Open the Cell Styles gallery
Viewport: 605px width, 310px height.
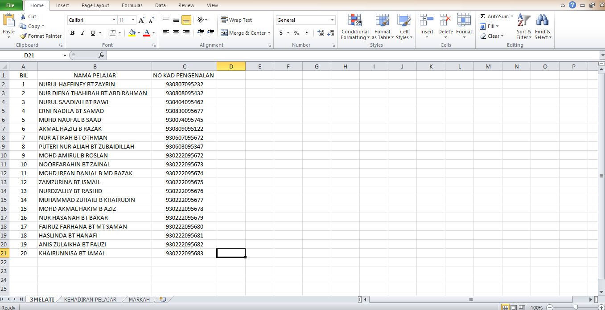[x=404, y=27]
